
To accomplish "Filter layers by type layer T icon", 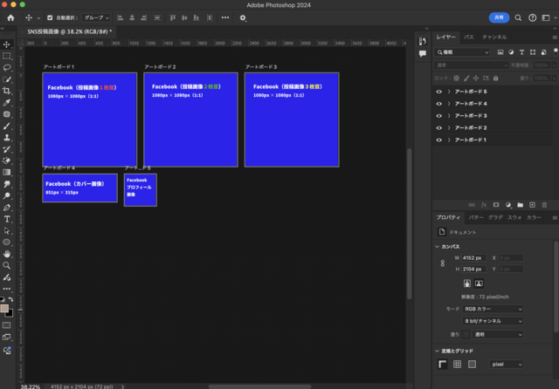I will click(x=522, y=52).
